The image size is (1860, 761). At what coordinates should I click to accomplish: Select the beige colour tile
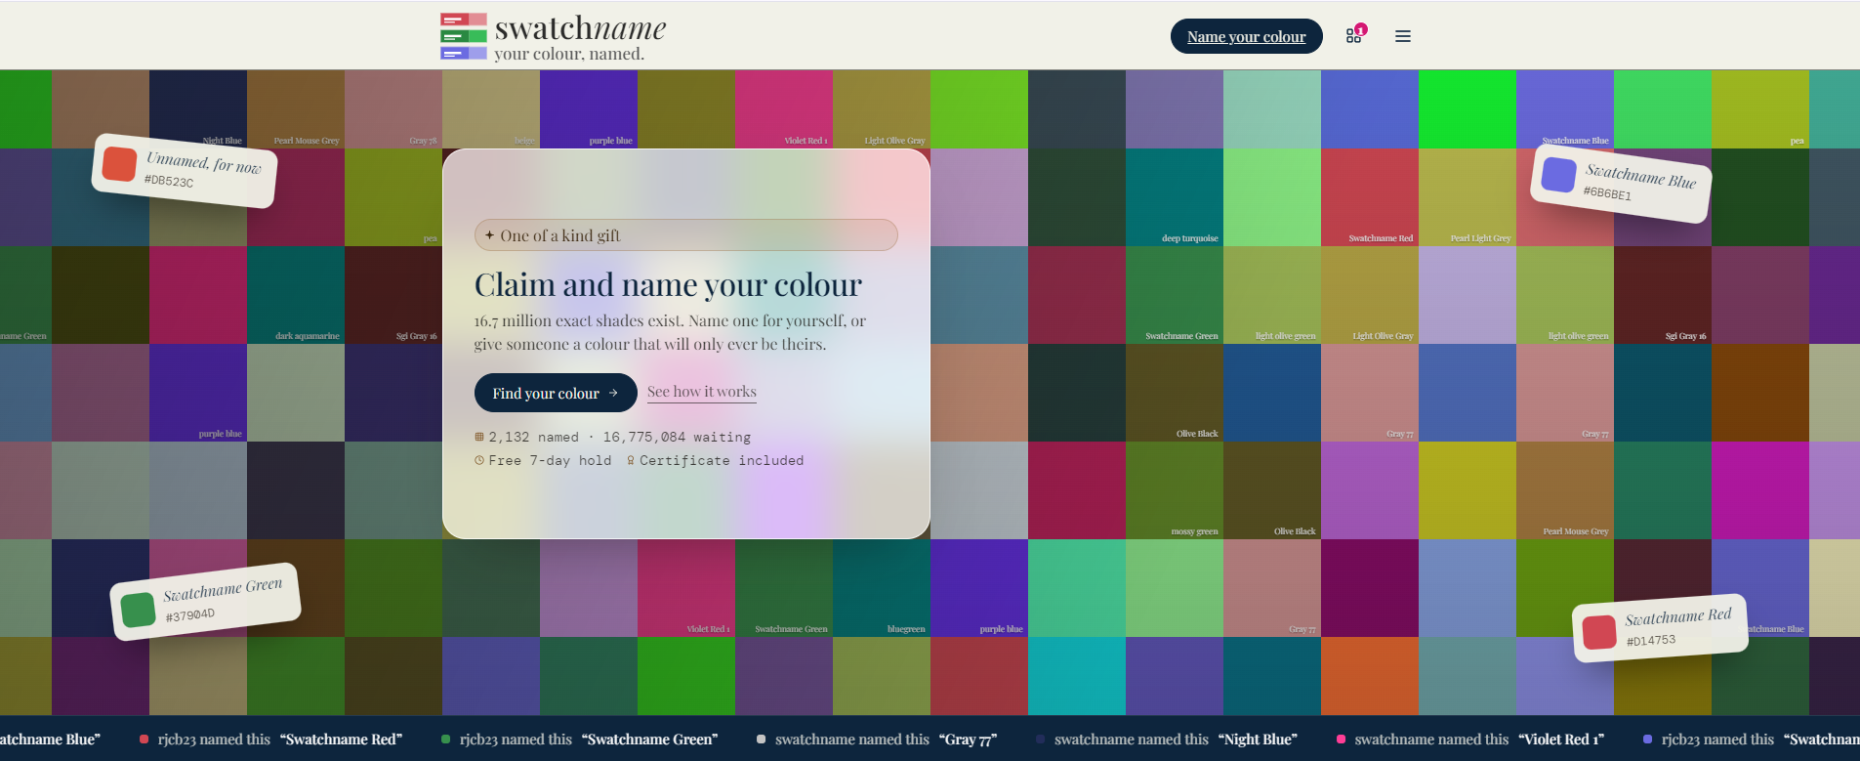point(491,108)
